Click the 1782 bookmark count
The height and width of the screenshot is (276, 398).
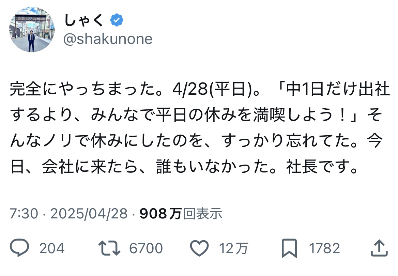coord(324,248)
